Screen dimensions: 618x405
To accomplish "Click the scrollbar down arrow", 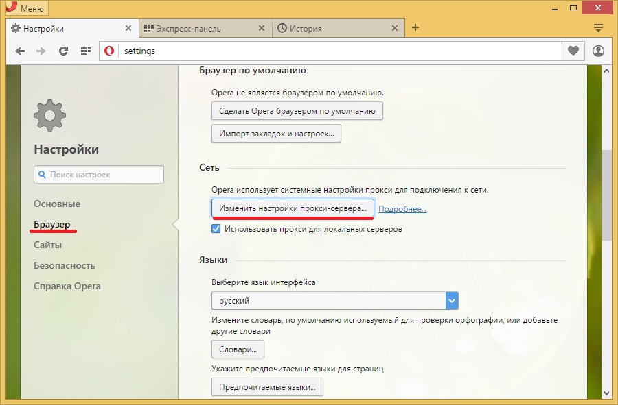I will [x=606, y=393].
